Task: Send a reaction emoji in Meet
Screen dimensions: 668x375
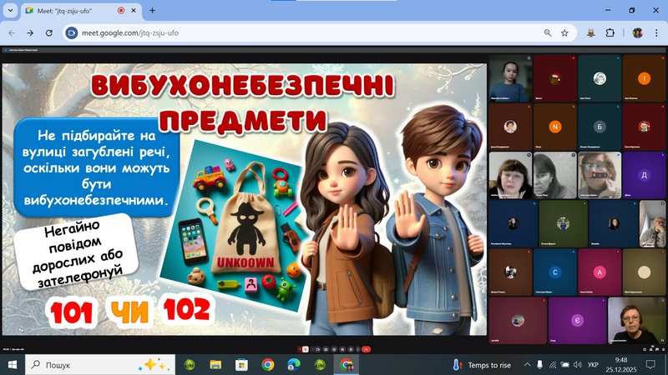Action: (334, 349)
